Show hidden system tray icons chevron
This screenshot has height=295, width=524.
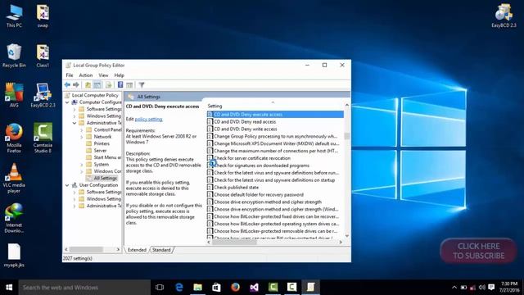454,288
